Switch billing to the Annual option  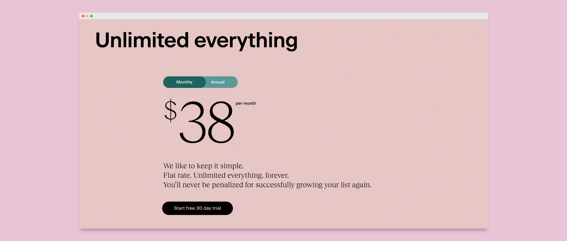click(218, 82)
